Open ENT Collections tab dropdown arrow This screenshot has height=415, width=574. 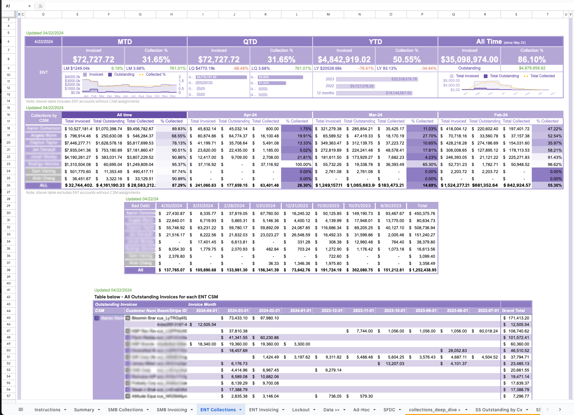coord(240,410)
